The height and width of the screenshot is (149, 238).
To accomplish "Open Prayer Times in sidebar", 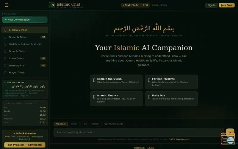I will click(25, 72).
